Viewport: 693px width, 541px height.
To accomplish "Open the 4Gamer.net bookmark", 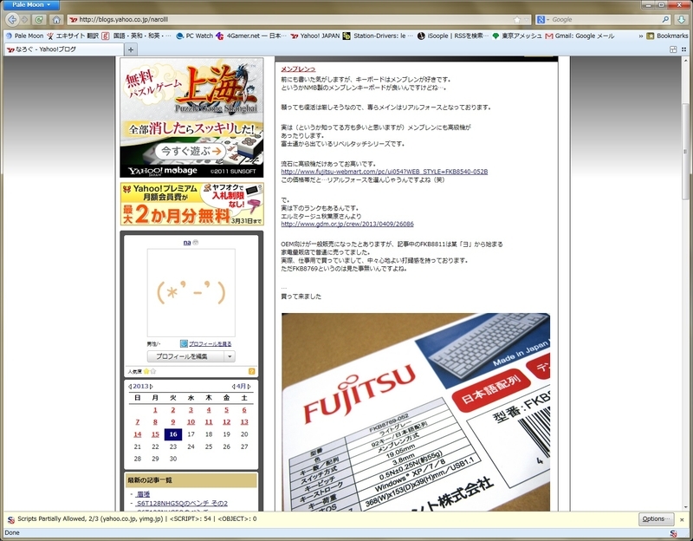I will 251,36.
